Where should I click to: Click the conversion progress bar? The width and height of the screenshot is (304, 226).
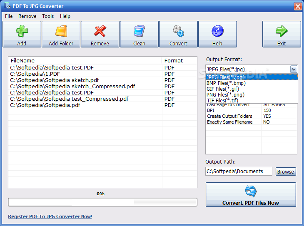point(102,202)
